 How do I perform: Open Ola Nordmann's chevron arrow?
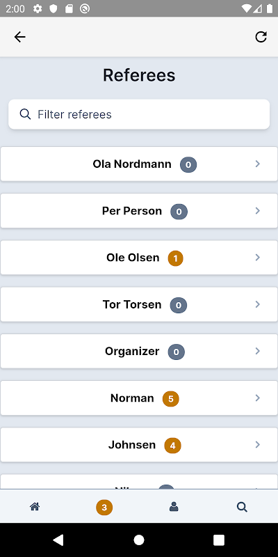click(x=258, y=164)
